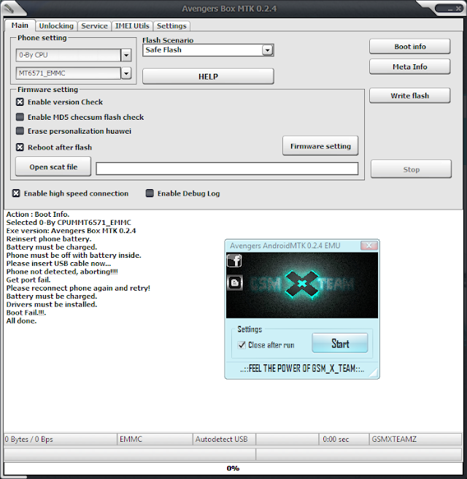
Task: Click 'Please insert USB cable now...' line
Action: pyautogui.click(x=58, y=264)
